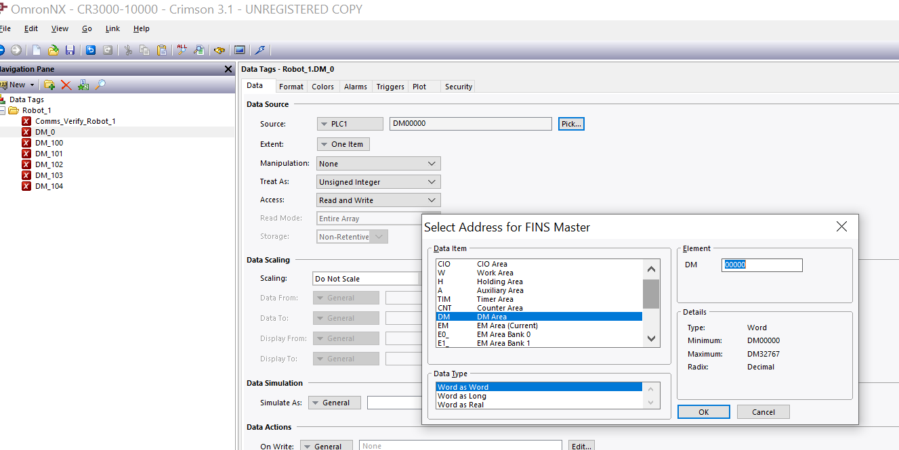This screenshot has width=899, height=450.
Task: Paste from the clipboard icon
Action: (x=161, y=50)
